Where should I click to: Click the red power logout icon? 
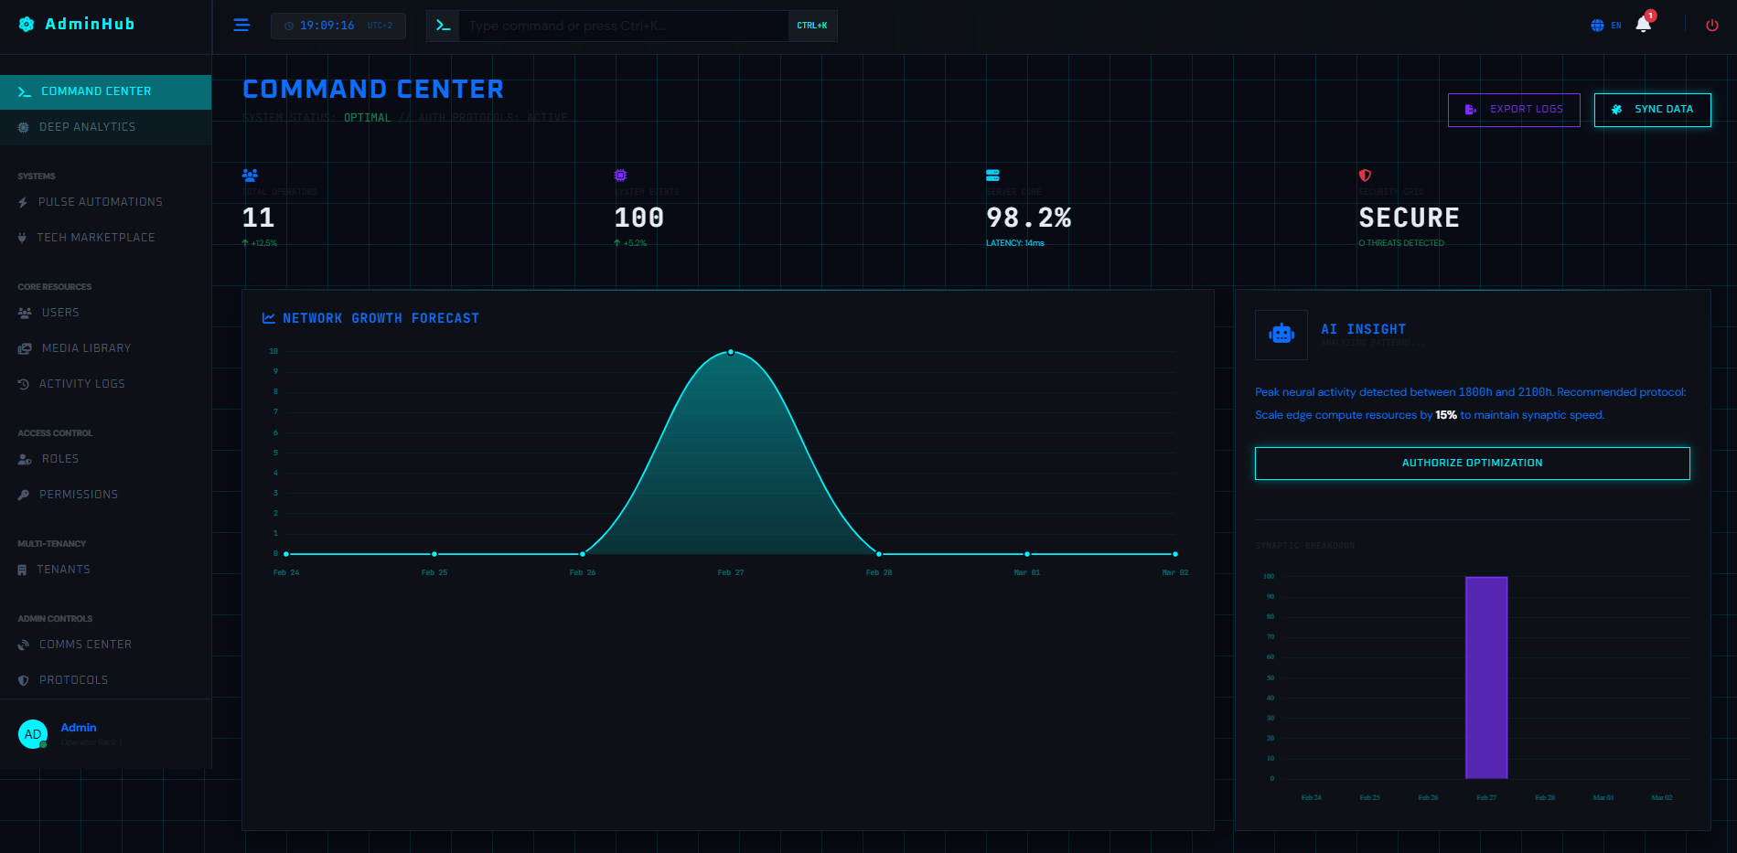coord(1710,26)
